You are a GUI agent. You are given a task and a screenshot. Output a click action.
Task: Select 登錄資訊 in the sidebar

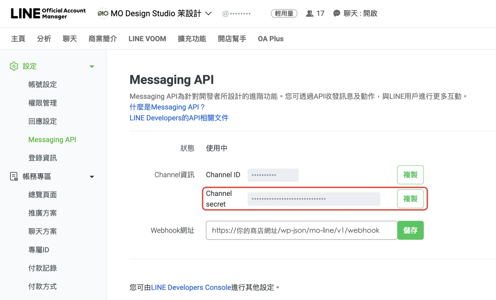42,158
